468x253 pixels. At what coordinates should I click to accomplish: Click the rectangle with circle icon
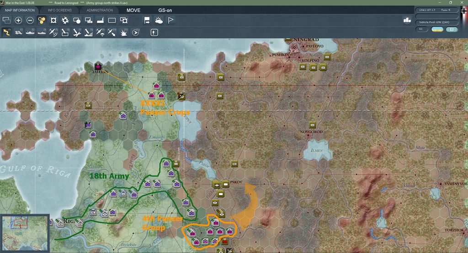coord(77,20)
